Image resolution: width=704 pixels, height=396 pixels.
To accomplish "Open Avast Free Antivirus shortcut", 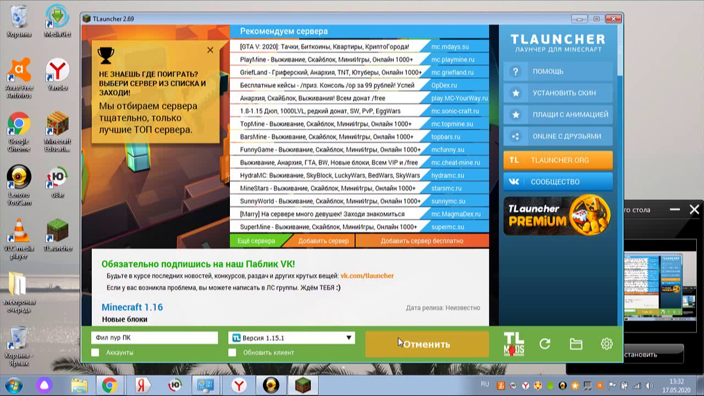I will click(19, 78).
